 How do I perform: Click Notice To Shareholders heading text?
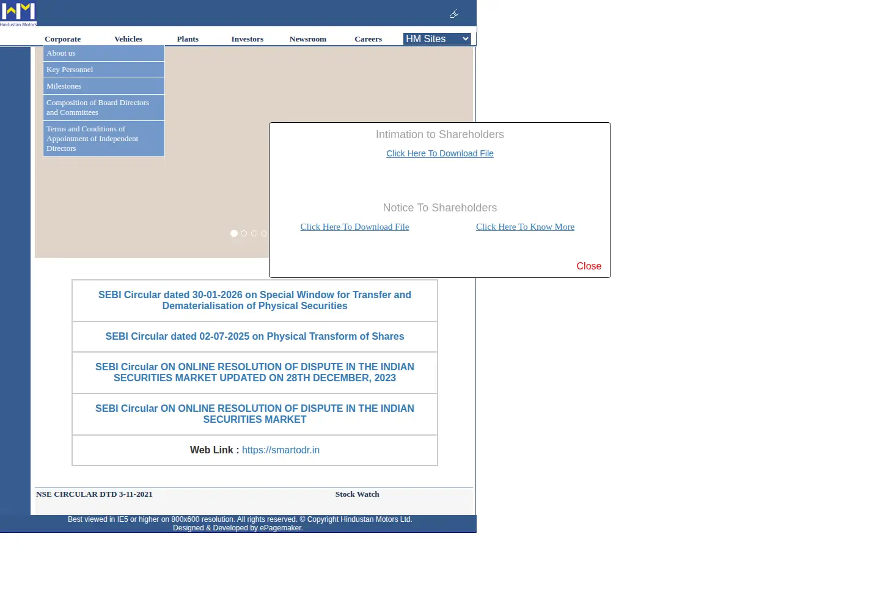440,208
